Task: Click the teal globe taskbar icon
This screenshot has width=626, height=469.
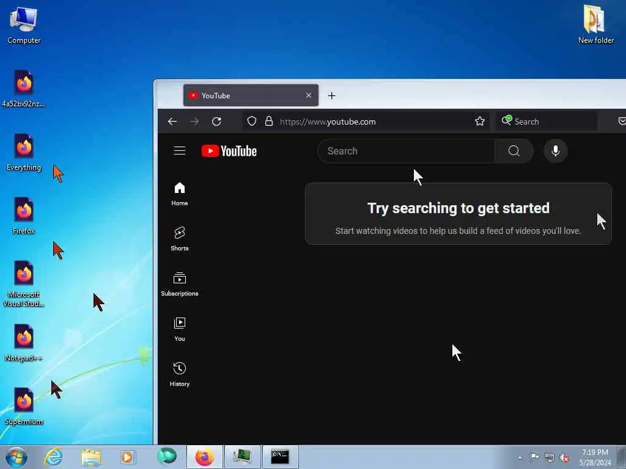Action: coord(166,457)
